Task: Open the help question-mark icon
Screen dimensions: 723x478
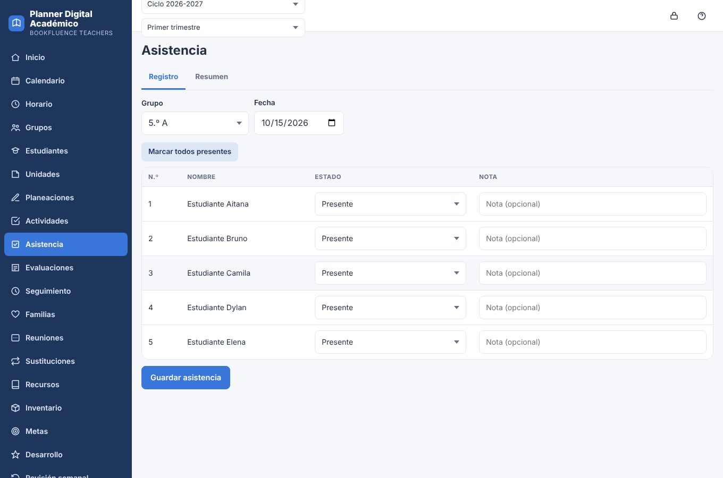Action: pos(702,16)
